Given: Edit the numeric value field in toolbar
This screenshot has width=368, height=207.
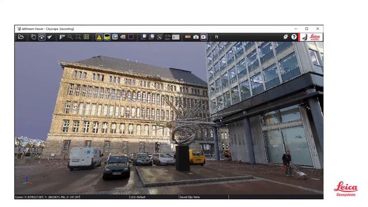Looking at the screenshot, I should [x=176, y=37].
